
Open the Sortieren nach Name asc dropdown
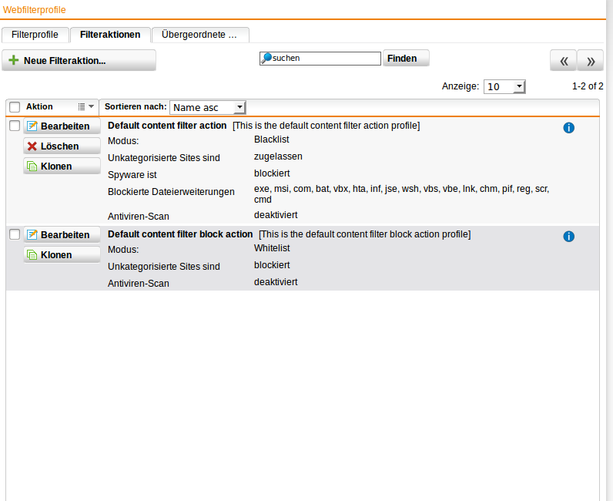point(208,107)
